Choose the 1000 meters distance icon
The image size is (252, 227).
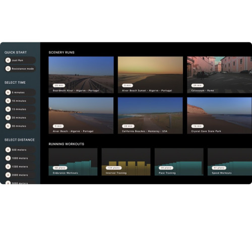pos(8,158)
